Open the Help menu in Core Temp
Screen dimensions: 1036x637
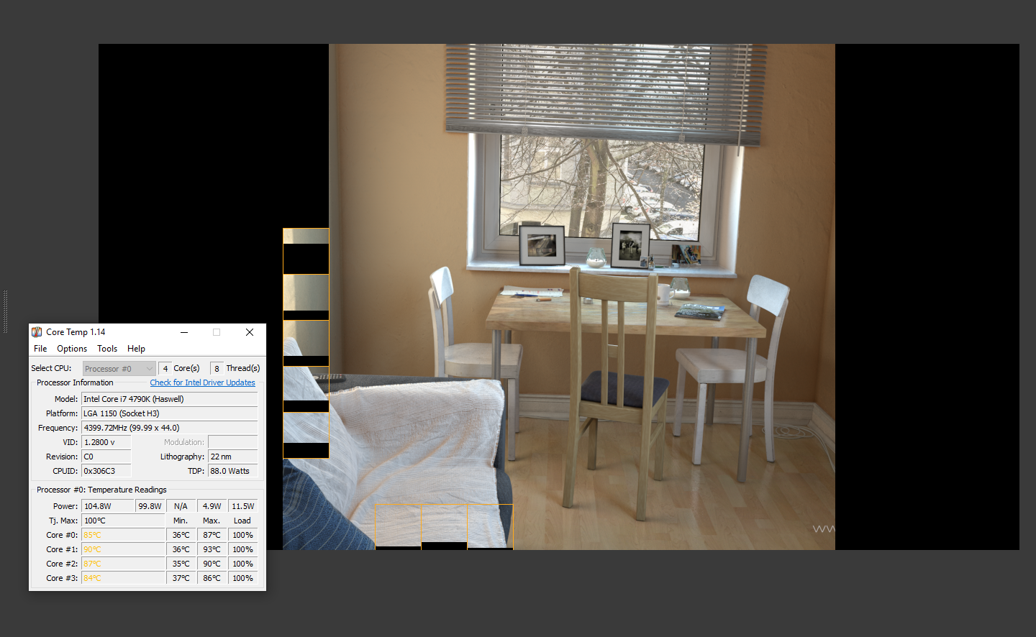pyautogui.click(x=136, y=349)
